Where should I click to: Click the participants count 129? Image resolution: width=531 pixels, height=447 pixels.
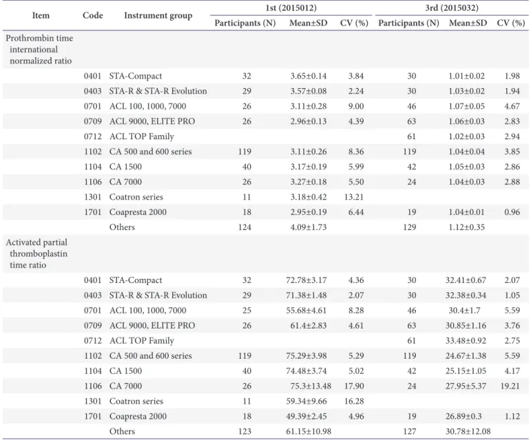click(409, 227)
